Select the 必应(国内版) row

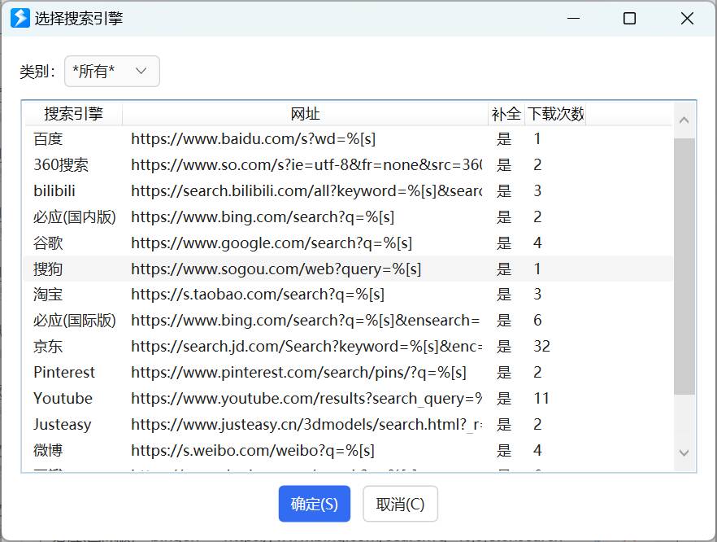[349, 217]
